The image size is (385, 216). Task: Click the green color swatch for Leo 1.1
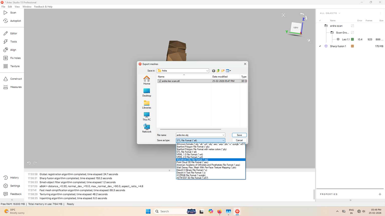point(352,39)
